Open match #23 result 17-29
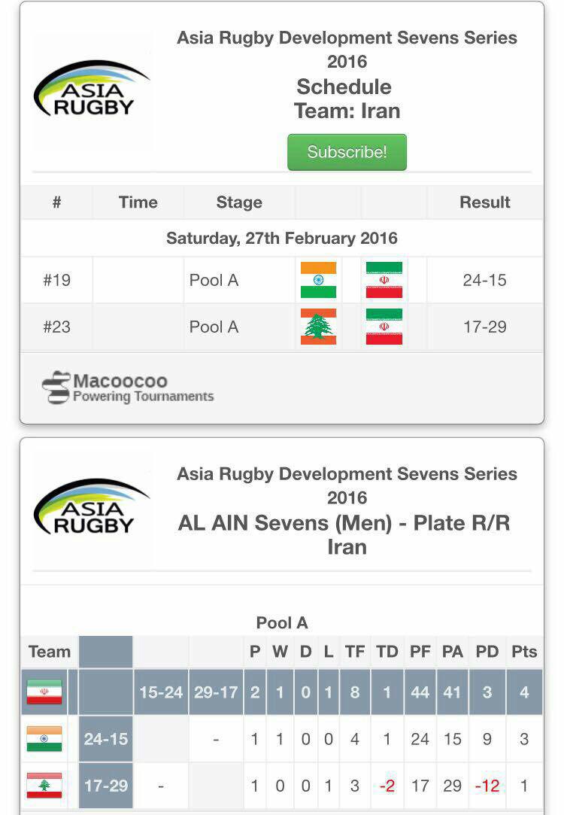Image resolution: width=564 pixels, height=815 pixels. [x=484, y=327]
